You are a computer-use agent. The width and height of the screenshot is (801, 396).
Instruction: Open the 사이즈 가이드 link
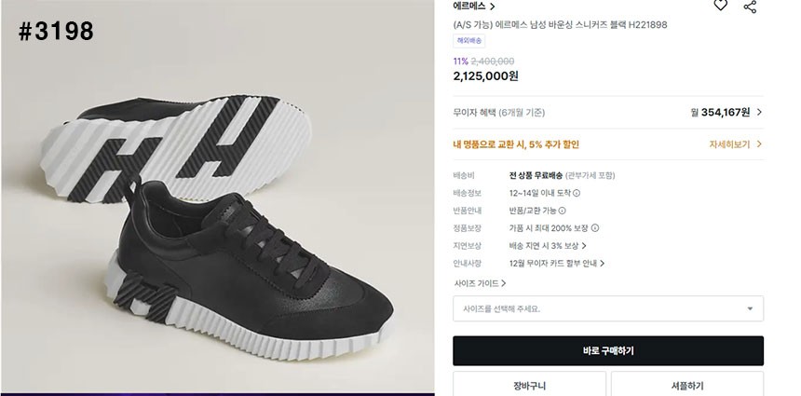(x=480, y=283)
